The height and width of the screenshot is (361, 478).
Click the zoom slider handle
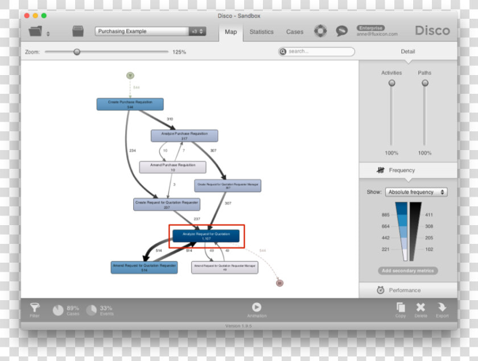77,52
